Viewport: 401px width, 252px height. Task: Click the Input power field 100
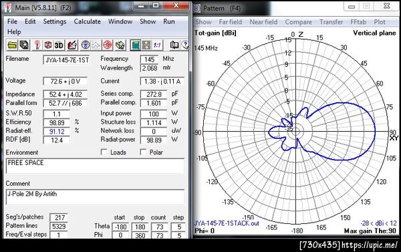click(154, 114)
